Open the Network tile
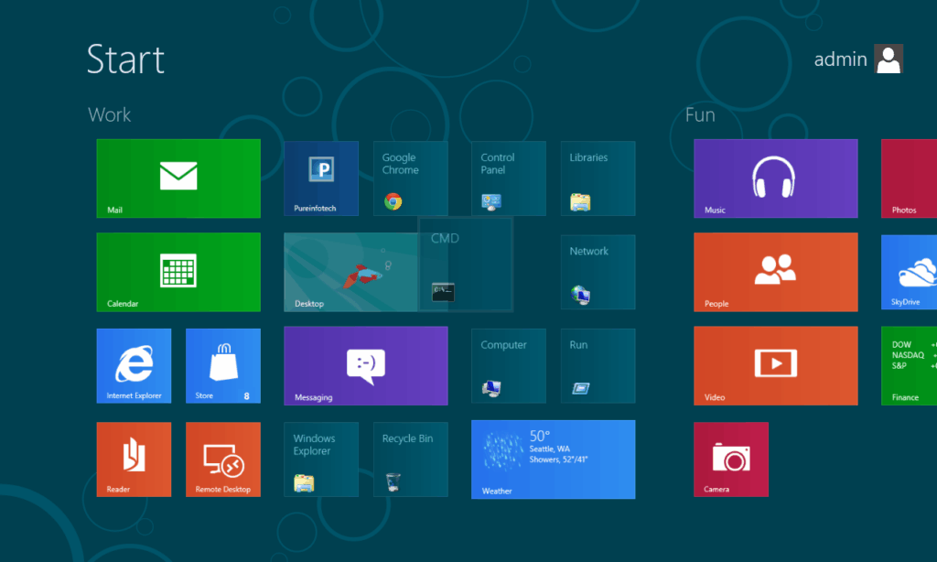This screenshot has width=937, height=562. point(598,272)
